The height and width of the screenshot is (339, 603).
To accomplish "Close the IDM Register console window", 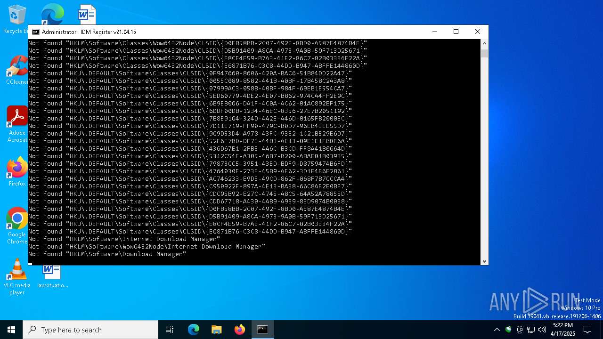I will [478, 32].
